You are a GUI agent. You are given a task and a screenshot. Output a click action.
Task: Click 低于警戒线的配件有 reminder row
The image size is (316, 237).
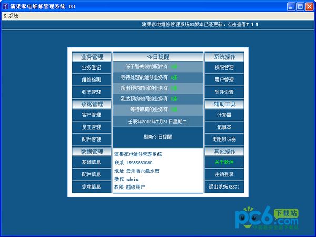(158, 67)
